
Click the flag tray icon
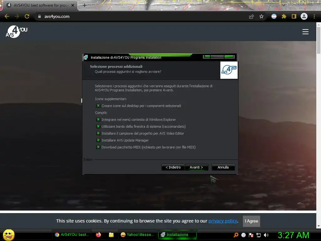click(251, 235)
